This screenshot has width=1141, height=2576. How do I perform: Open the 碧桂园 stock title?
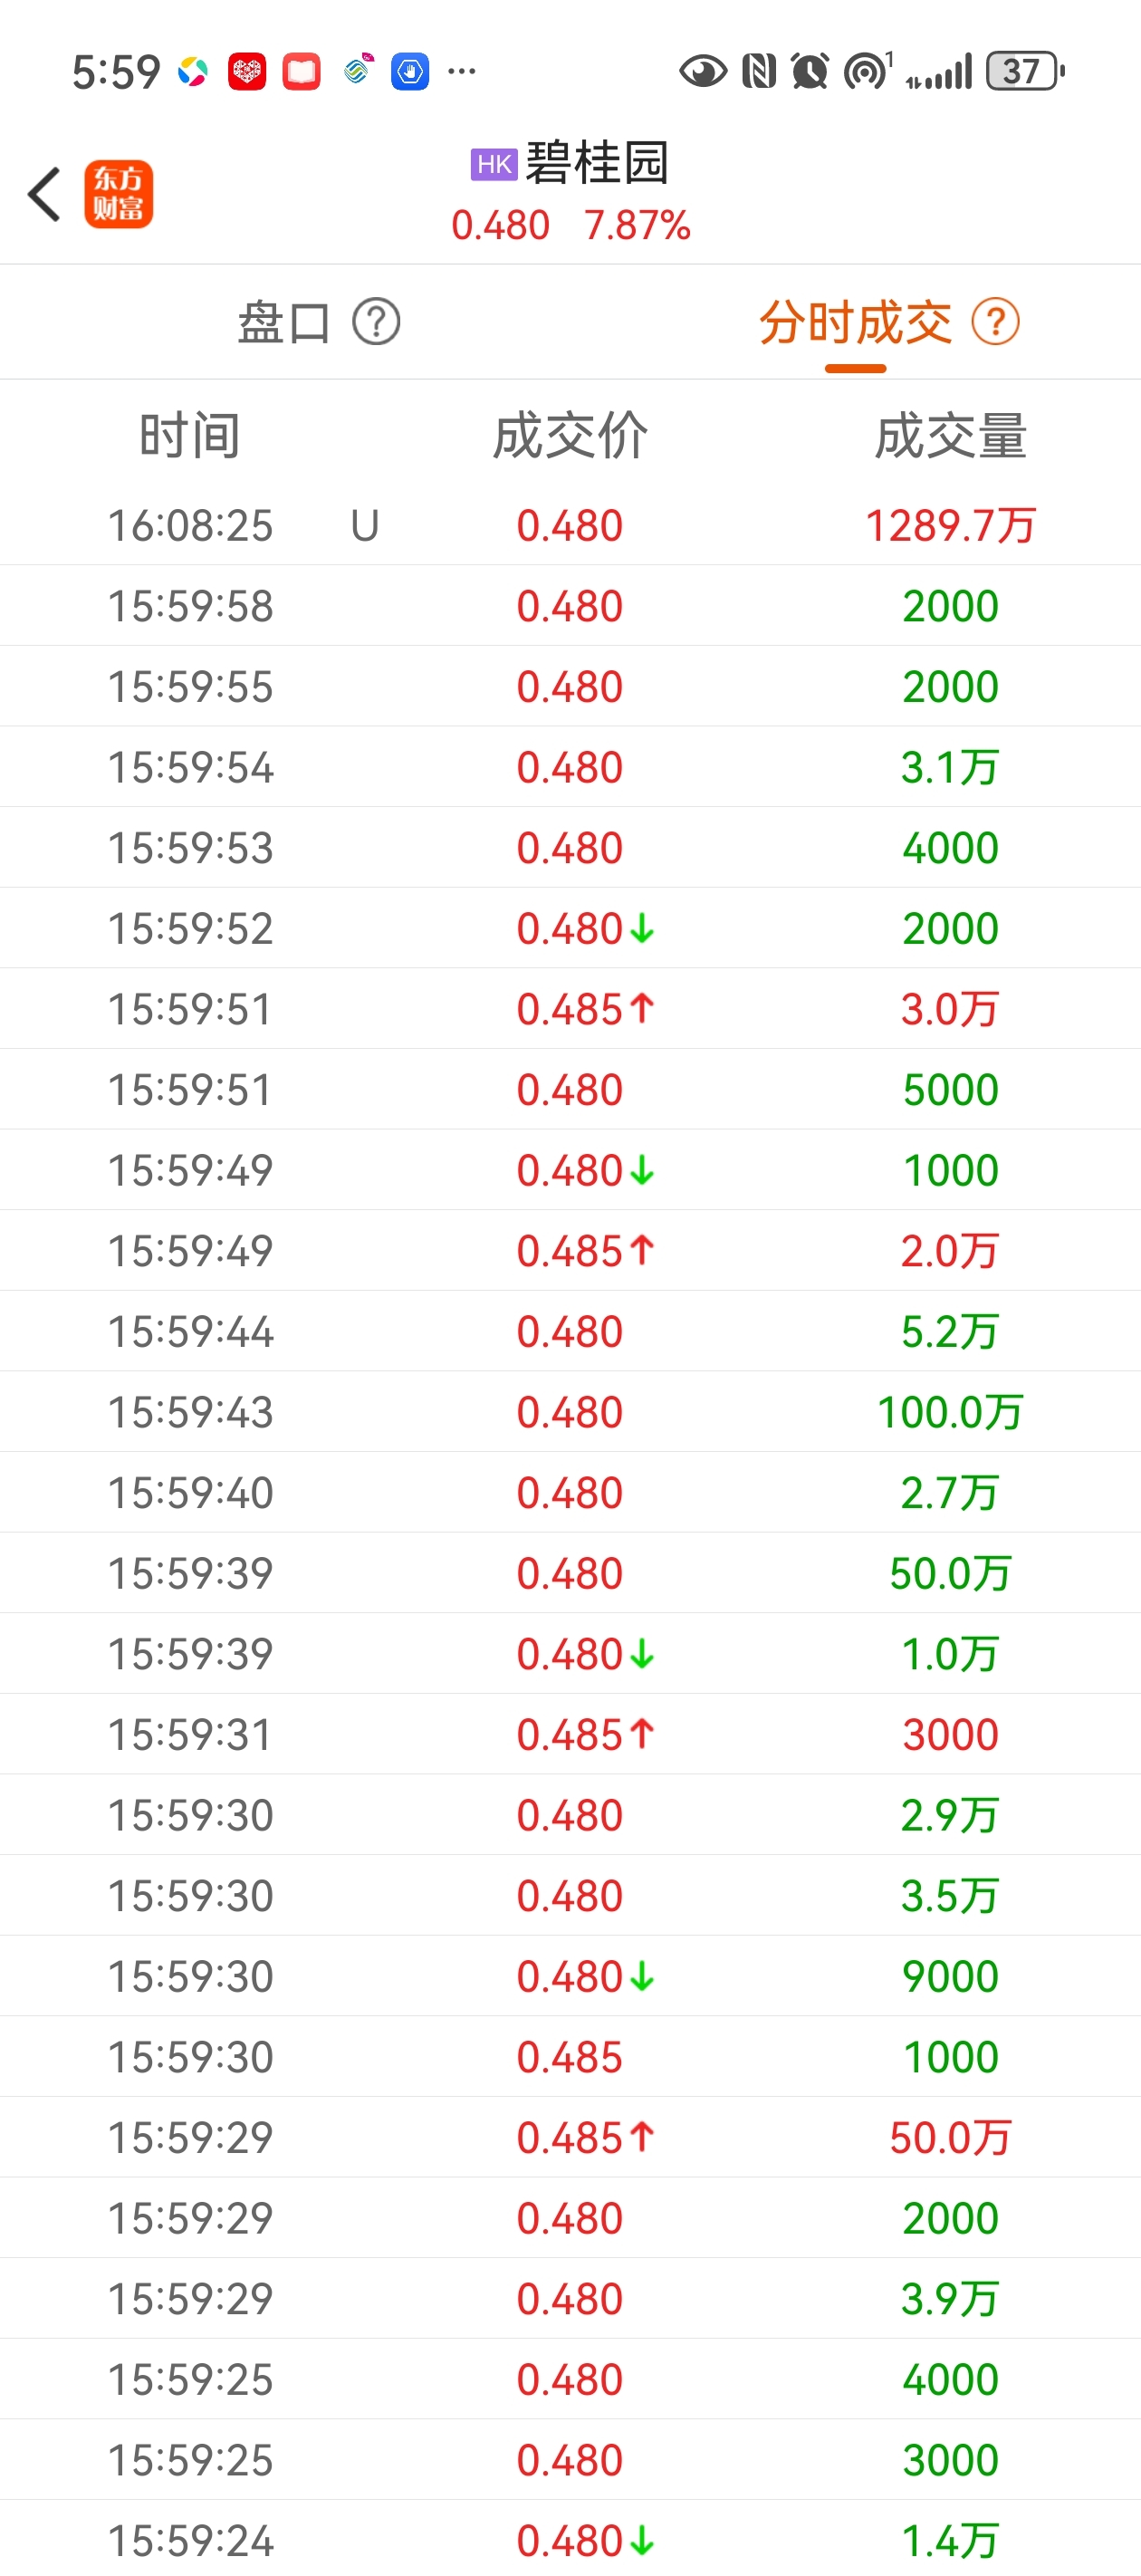point(597,163)
